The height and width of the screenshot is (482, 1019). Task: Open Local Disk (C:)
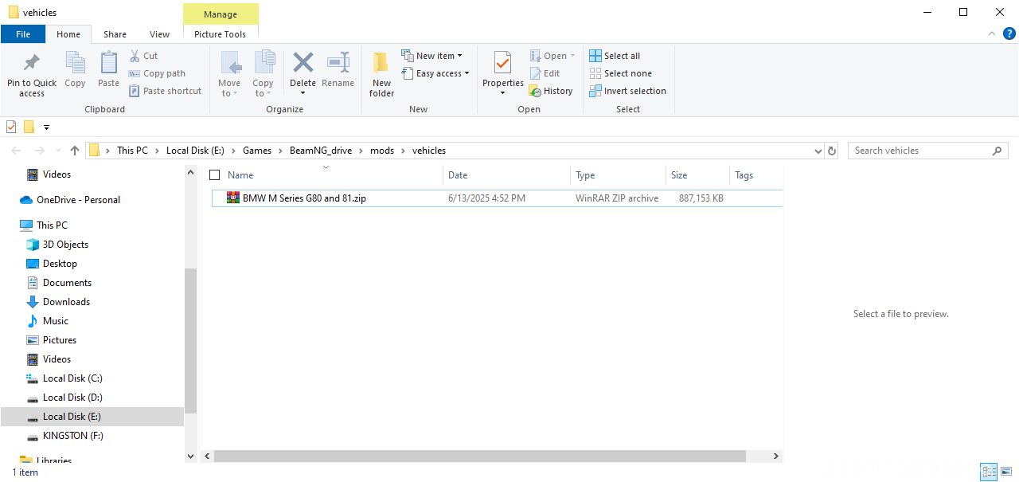[x=72, y=378]
